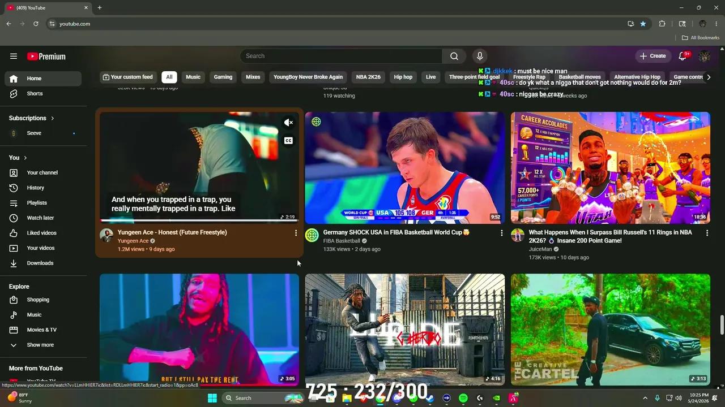
Task: Click the JuiceMan channel avatar
Action: point(518,235)
